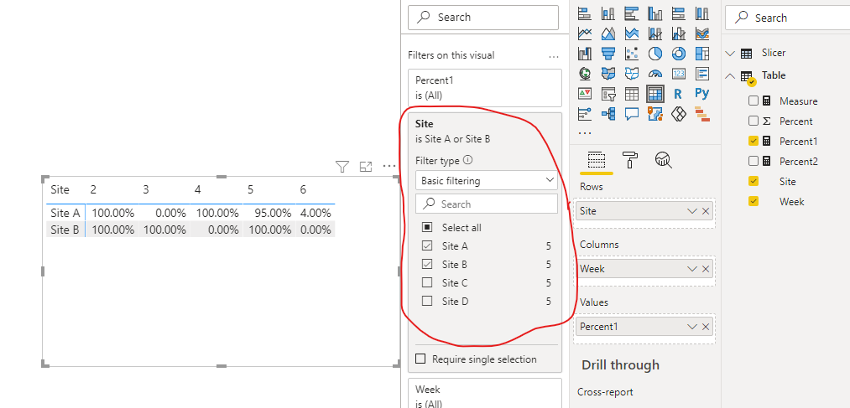This screenshot has width=850, height=408.
Task: Select the Matrix visualization icon
Action: (654, 94)
